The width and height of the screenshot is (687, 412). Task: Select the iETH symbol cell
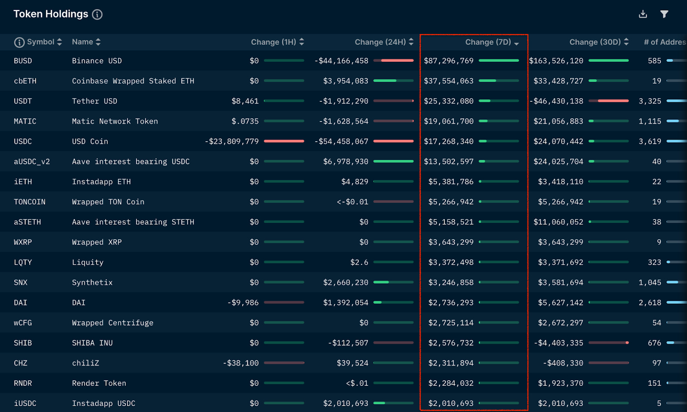coord(23,182)
